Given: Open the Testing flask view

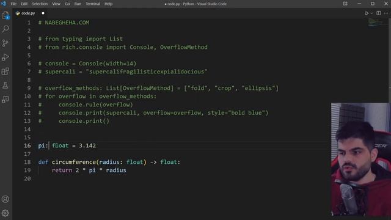Looking at the screenshot, I should tap(5, 86).
